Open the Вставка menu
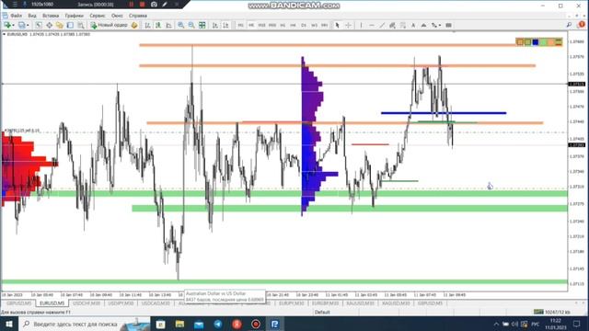589x331 pixels. tap(51, 16)
